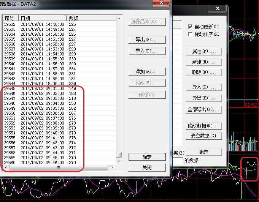Screen dimensions: 259x202
Task: Select row 39536 dated 14:52:00
Action: tap(59, 44)
